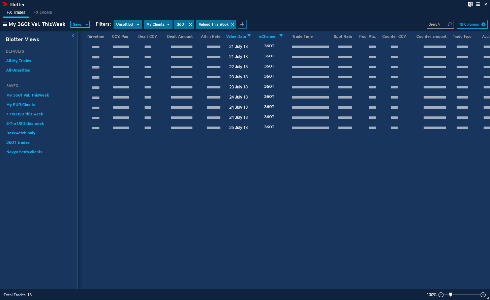Click the eChannel filter funnel icon
Image resolution: width=490 pixels, height=300 pixels.
click(281, 36)
